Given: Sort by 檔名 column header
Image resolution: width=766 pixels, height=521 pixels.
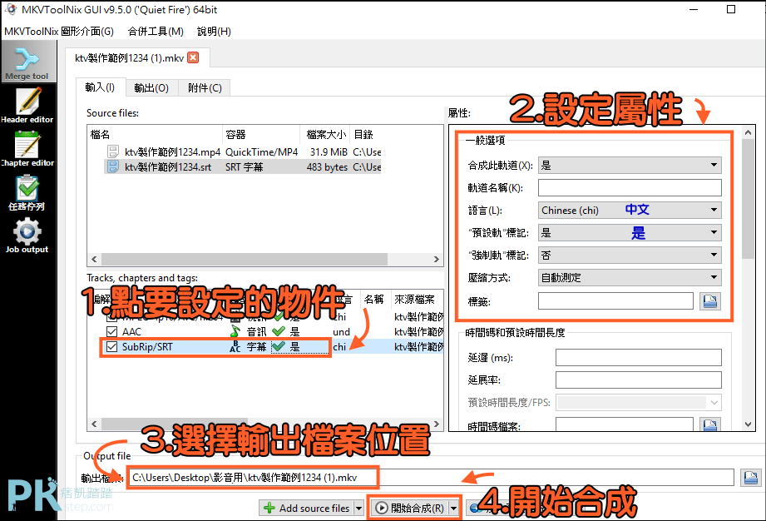Looking at the screenshot, I should coord(155,135).
